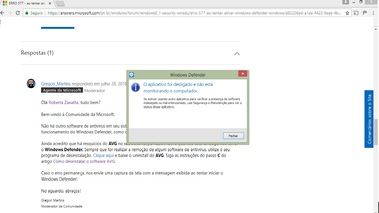
Task: Click the gray extension icon beside Cast
Action: pos(365,13)
